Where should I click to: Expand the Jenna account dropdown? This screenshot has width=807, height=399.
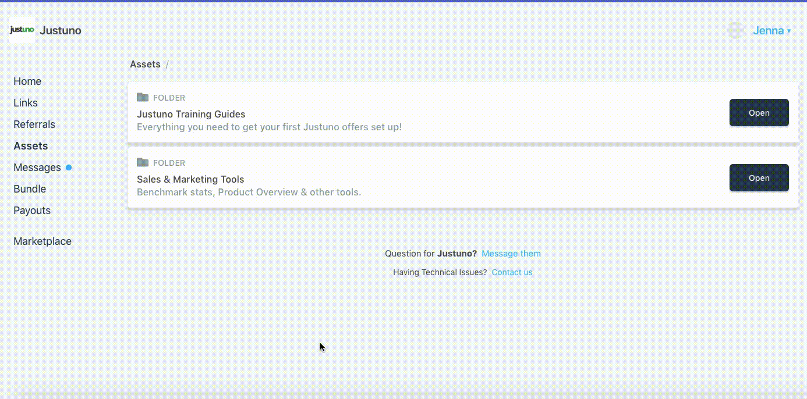[772, 31]
